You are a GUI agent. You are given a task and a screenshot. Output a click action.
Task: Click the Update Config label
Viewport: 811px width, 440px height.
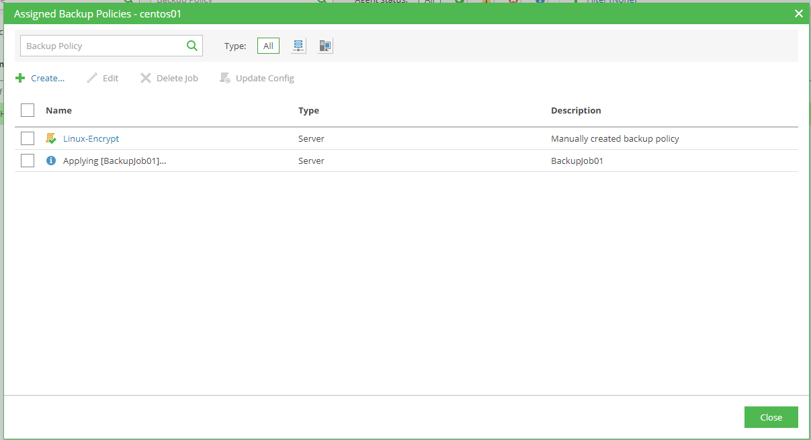pyautogui.click(x=265, y=78)
